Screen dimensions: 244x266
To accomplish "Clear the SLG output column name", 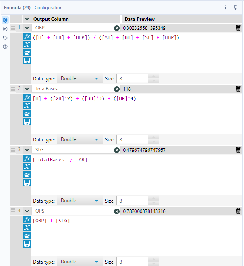I will coord(117,150).
